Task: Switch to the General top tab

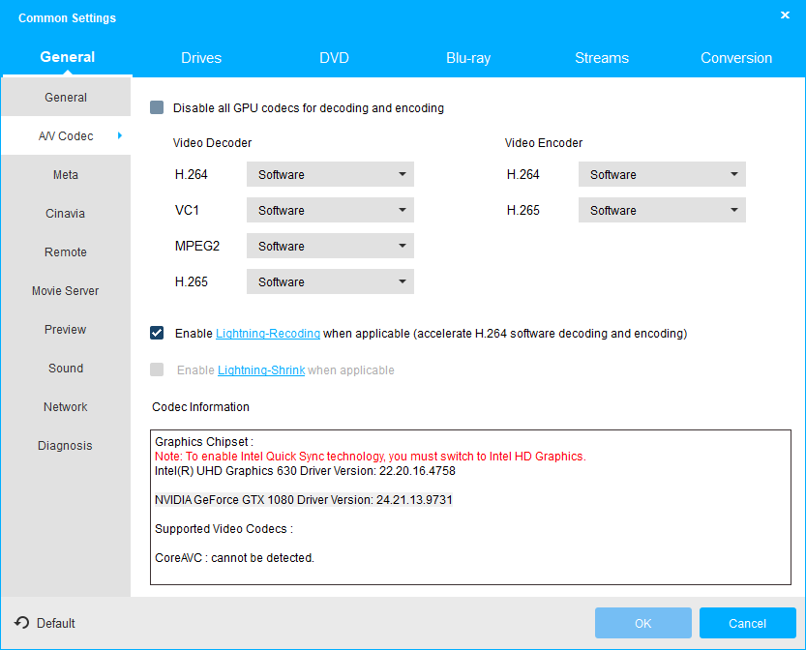Action: [68, 57]
